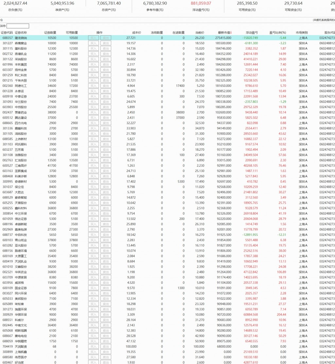Click 卖出 for stock 600527
Screen dimensions: 335x364
coord(106,165)
